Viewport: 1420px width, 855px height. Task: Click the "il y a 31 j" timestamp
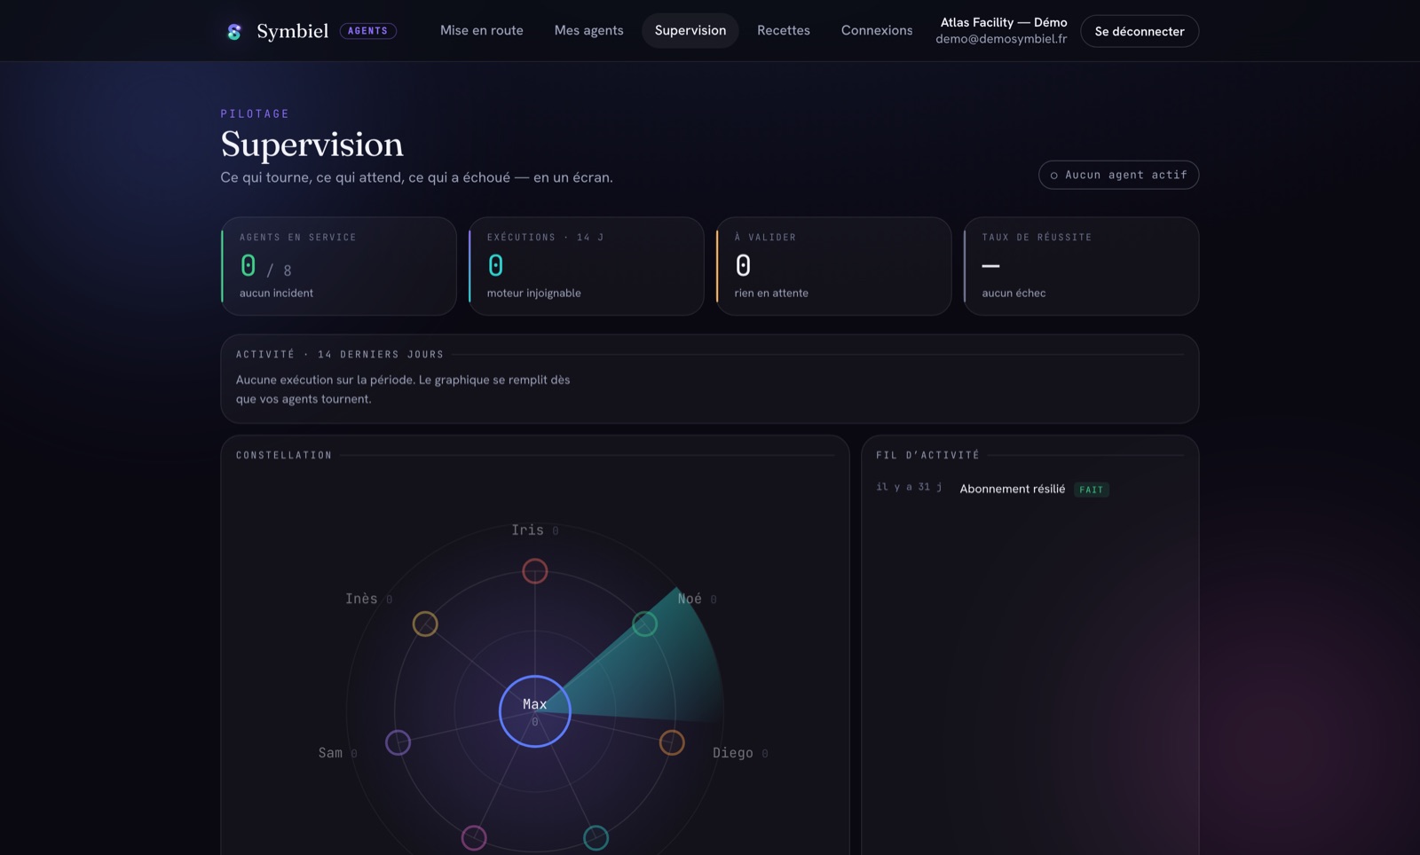click(x=909, y=487)
